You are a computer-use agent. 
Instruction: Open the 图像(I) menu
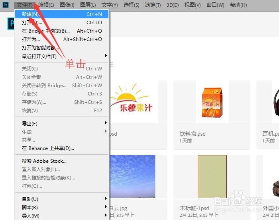67,5
